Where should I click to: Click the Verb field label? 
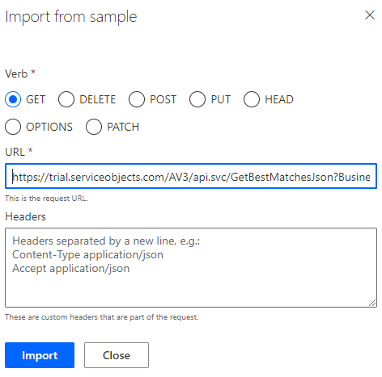click(x=16, y=73)
